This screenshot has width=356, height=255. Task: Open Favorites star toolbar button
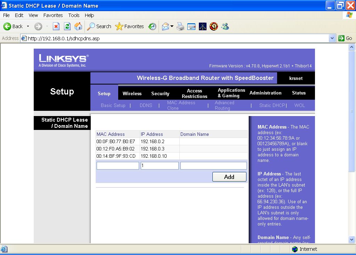[129, 26]
